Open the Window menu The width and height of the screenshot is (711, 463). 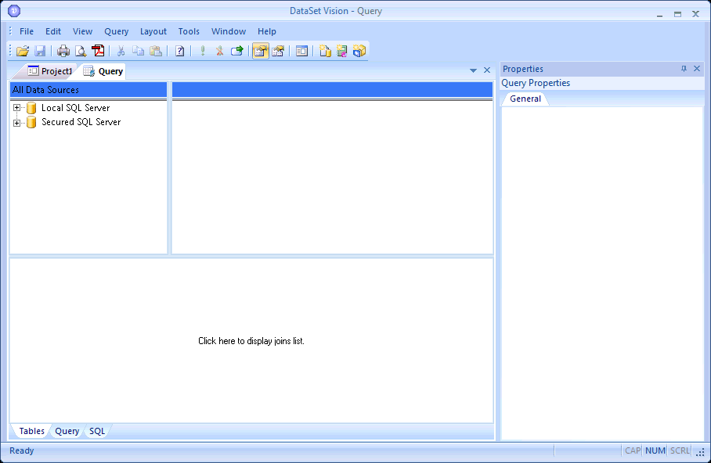229,31
